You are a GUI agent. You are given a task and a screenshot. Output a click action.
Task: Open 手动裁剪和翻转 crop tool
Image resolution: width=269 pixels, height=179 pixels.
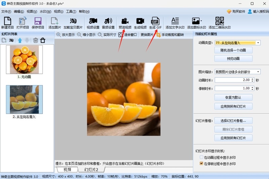[x=170, y=35]
